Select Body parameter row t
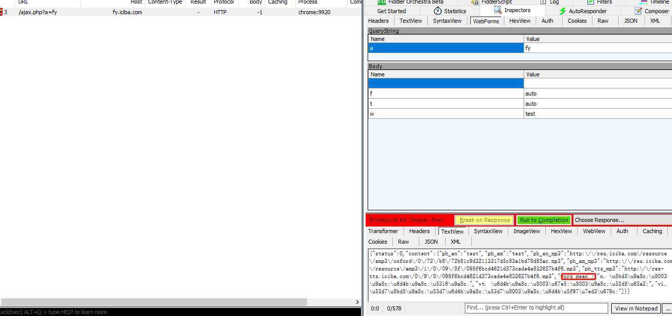The height and width of the screenshot is (316, 672). [x=446, y=104]
